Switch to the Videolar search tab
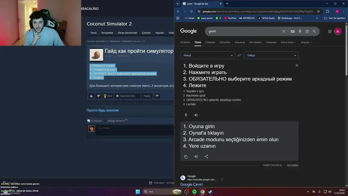Screen dimensions: 348x196 coord(210,42)
